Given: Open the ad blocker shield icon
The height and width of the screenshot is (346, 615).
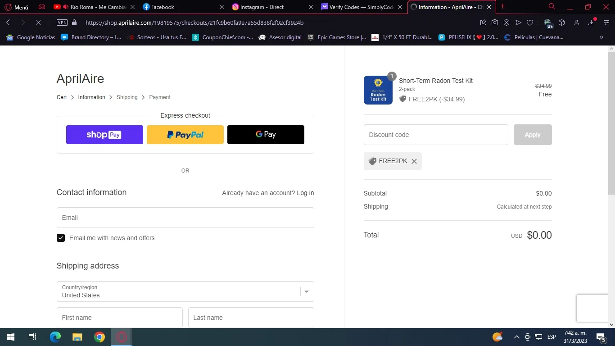Looking at the screenshot, I should tap(506, 23).
